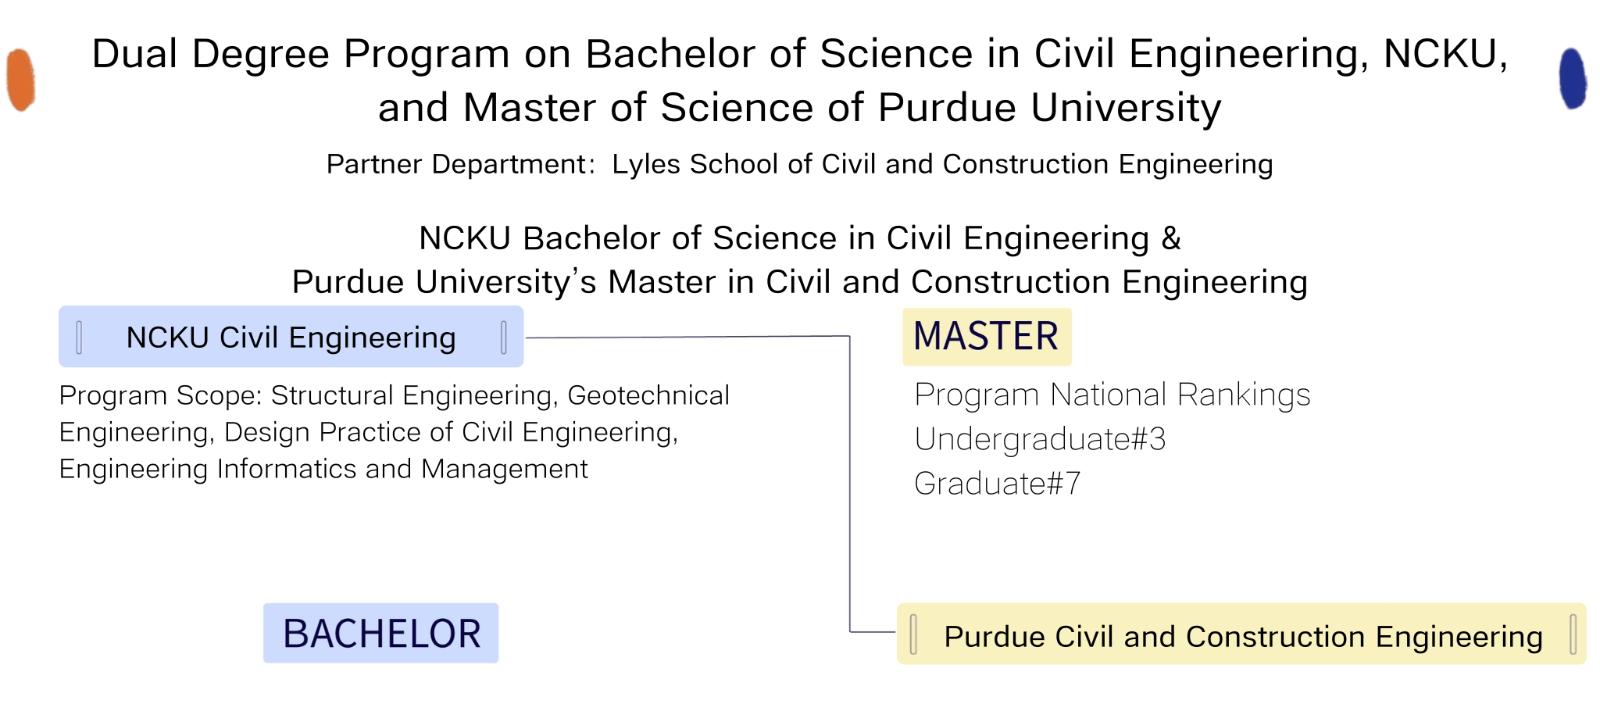Select the yellow MASTER label
1600x704 pixels.
[x=987, y=337]
